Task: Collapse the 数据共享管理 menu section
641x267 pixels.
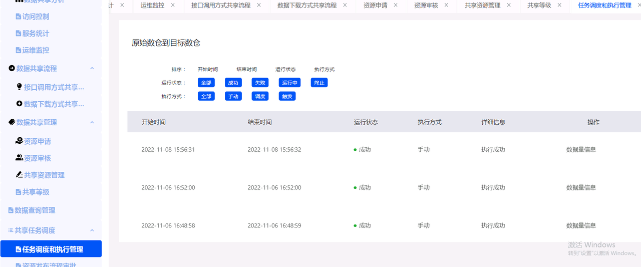Action: [92, 122]
